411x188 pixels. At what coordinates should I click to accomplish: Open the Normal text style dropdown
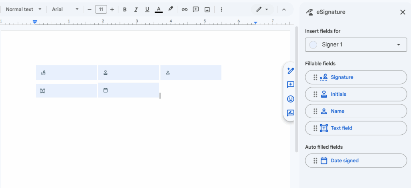pyautogui.click(x=24, y=10)
